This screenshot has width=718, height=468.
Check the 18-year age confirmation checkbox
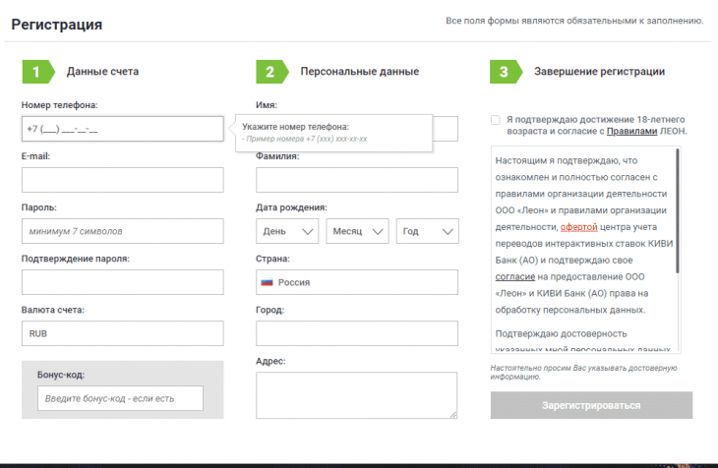496,119
